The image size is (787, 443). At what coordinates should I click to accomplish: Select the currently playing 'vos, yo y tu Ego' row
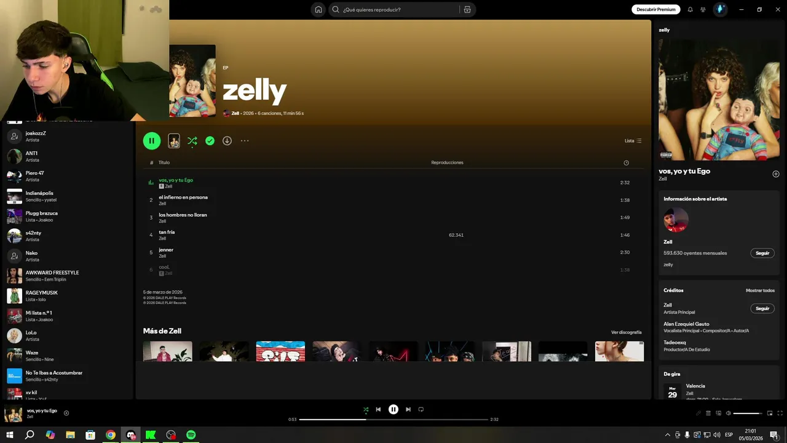coord(393,183)
